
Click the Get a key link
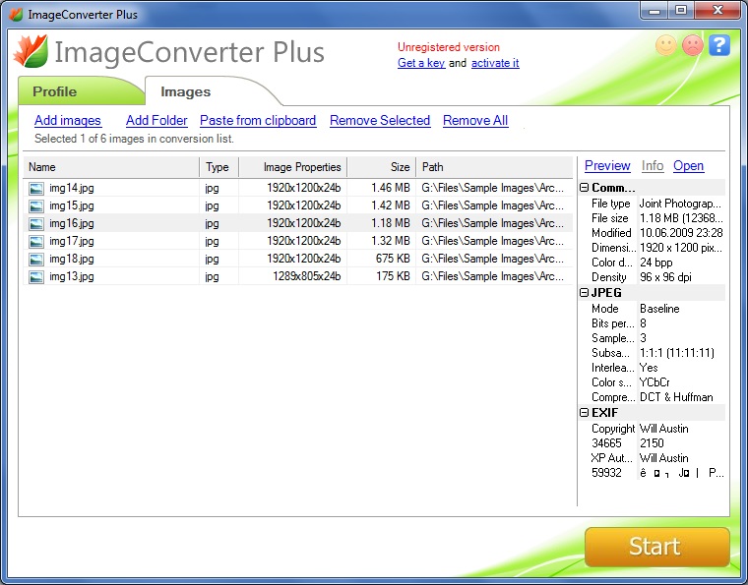(421, 63)
